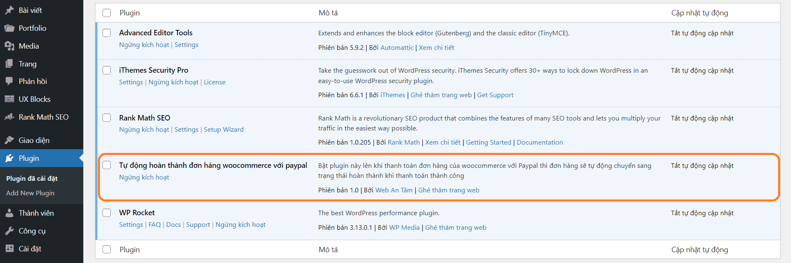Deactivate Advanced Editor Tools via Ngừng kích hoạt
Screen dimensions: 791x263
click(144, 45)
